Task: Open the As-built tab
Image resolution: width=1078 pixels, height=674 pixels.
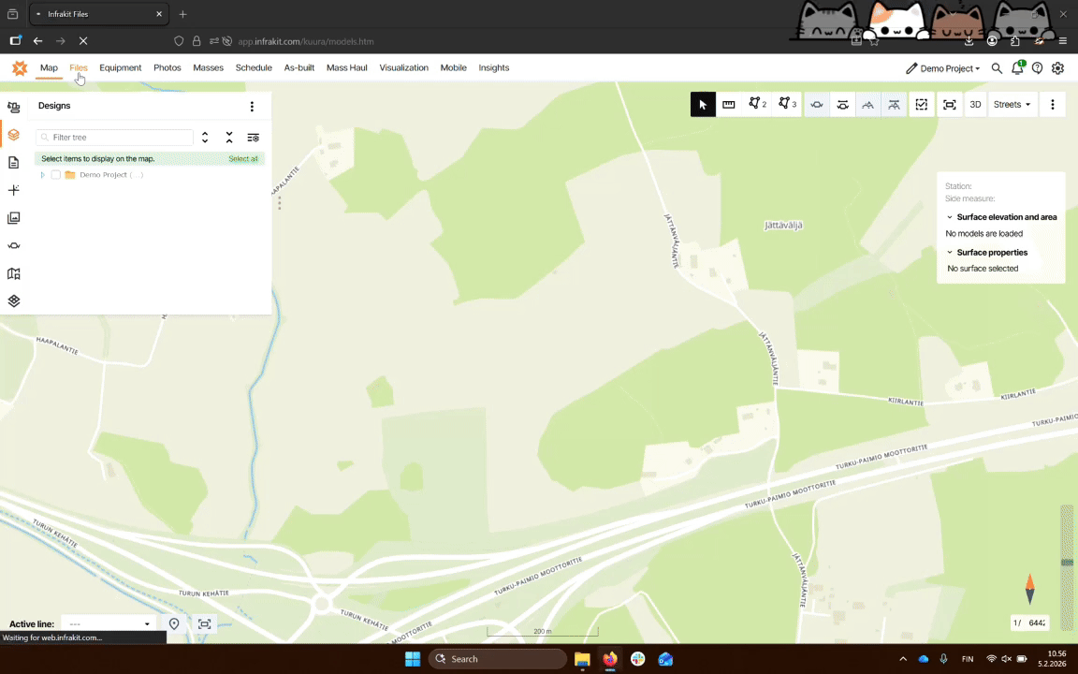Action: click(299, 67)
